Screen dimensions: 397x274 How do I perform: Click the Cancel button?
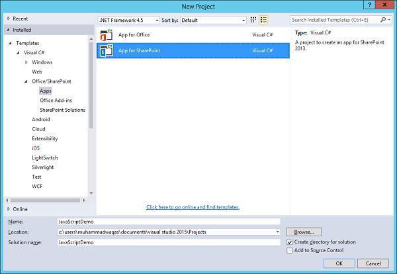tap(373, 263)
